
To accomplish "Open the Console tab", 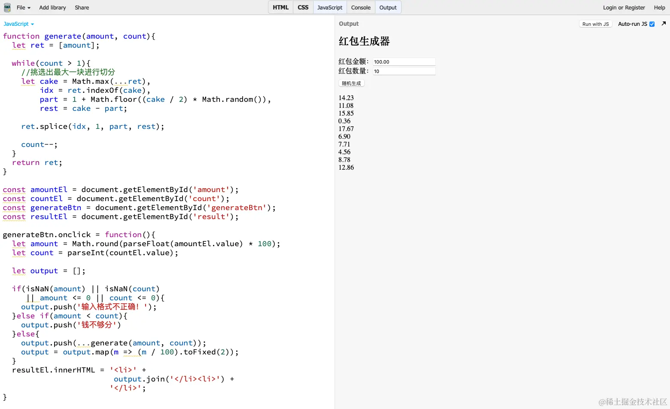I will tap(361, 7).
